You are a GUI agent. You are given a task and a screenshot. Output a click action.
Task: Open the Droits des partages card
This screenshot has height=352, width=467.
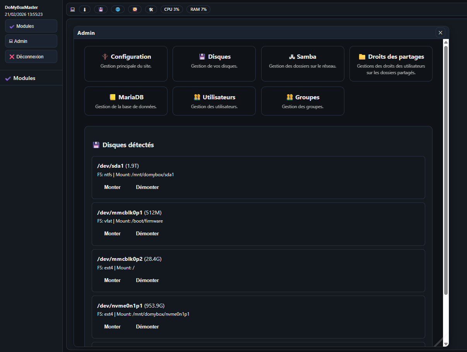coord(391,64)
